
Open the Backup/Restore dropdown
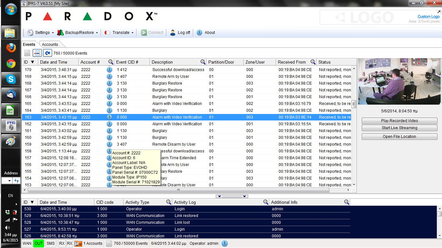tap(77, 33)
